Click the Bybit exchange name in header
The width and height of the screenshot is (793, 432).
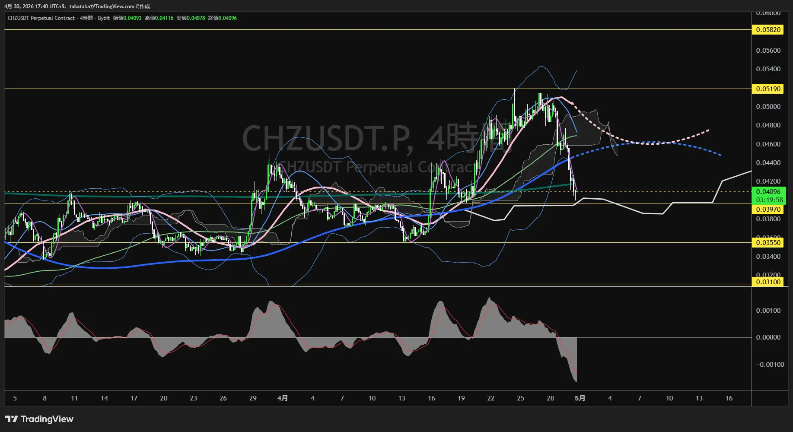(x=104, y=18)
